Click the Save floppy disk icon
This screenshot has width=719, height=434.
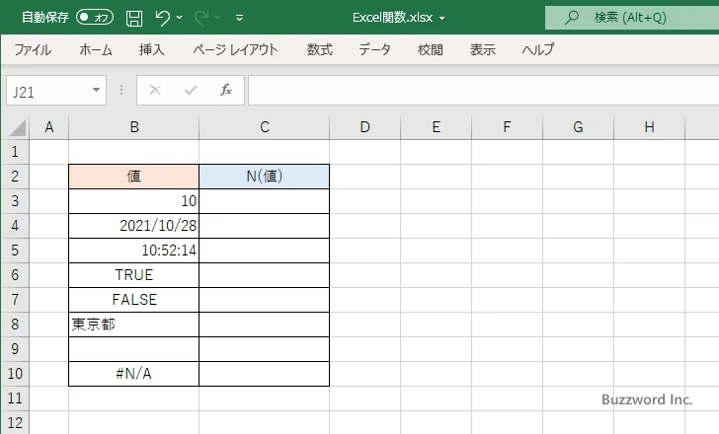(x=134, y=18)
